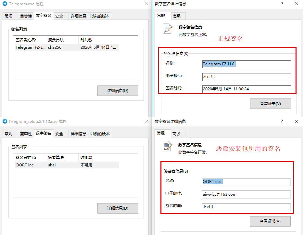Click signature document icon in upper details dialog

[x=168, y=29]
